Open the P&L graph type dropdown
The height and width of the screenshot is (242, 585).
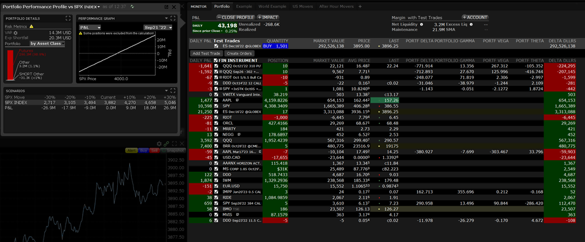[x=90, y=27]
